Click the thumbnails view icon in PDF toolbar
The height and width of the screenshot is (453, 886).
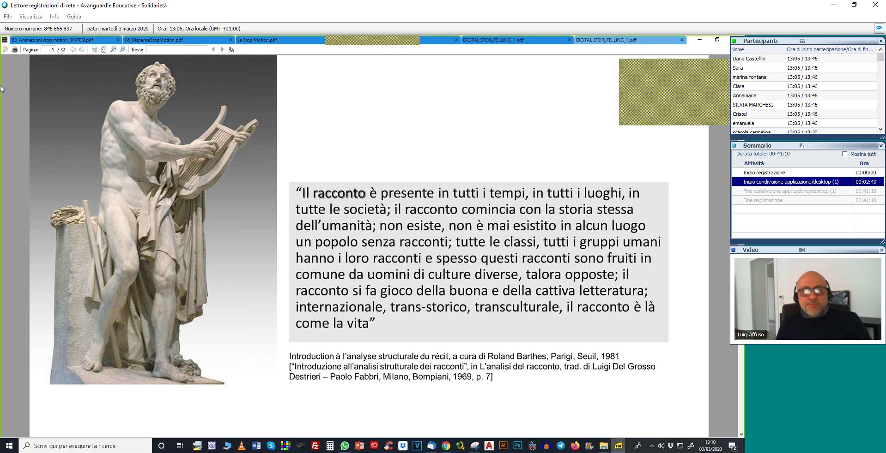[x=6, y=49]
